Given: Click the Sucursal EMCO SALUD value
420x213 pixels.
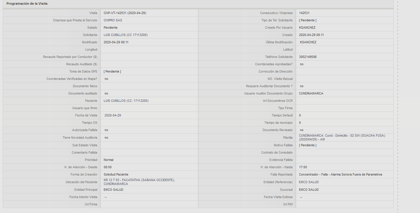Looking at the screenshot, I should [x=309, y=190].
